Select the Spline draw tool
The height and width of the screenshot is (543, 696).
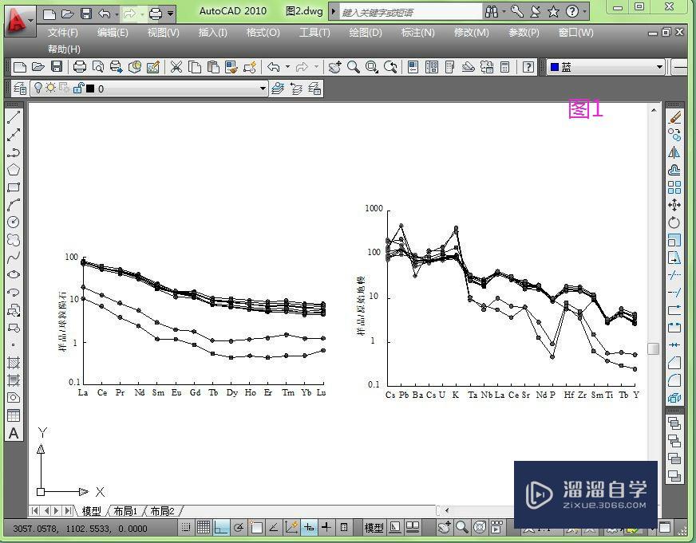pyautogui.click(x=14, y=257)
